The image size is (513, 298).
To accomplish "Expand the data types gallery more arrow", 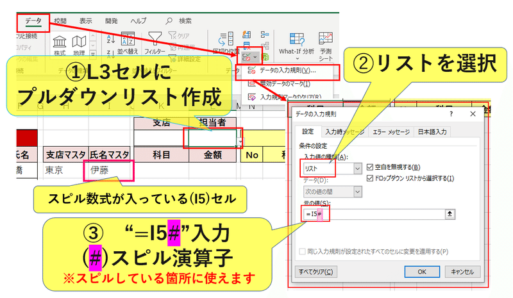I will (x=93, y=53).
